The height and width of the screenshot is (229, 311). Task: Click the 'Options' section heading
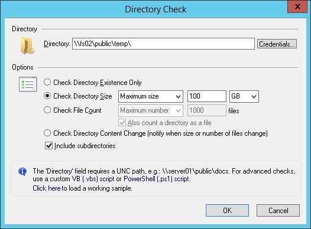pyautogui.click(x=22, y=67)
